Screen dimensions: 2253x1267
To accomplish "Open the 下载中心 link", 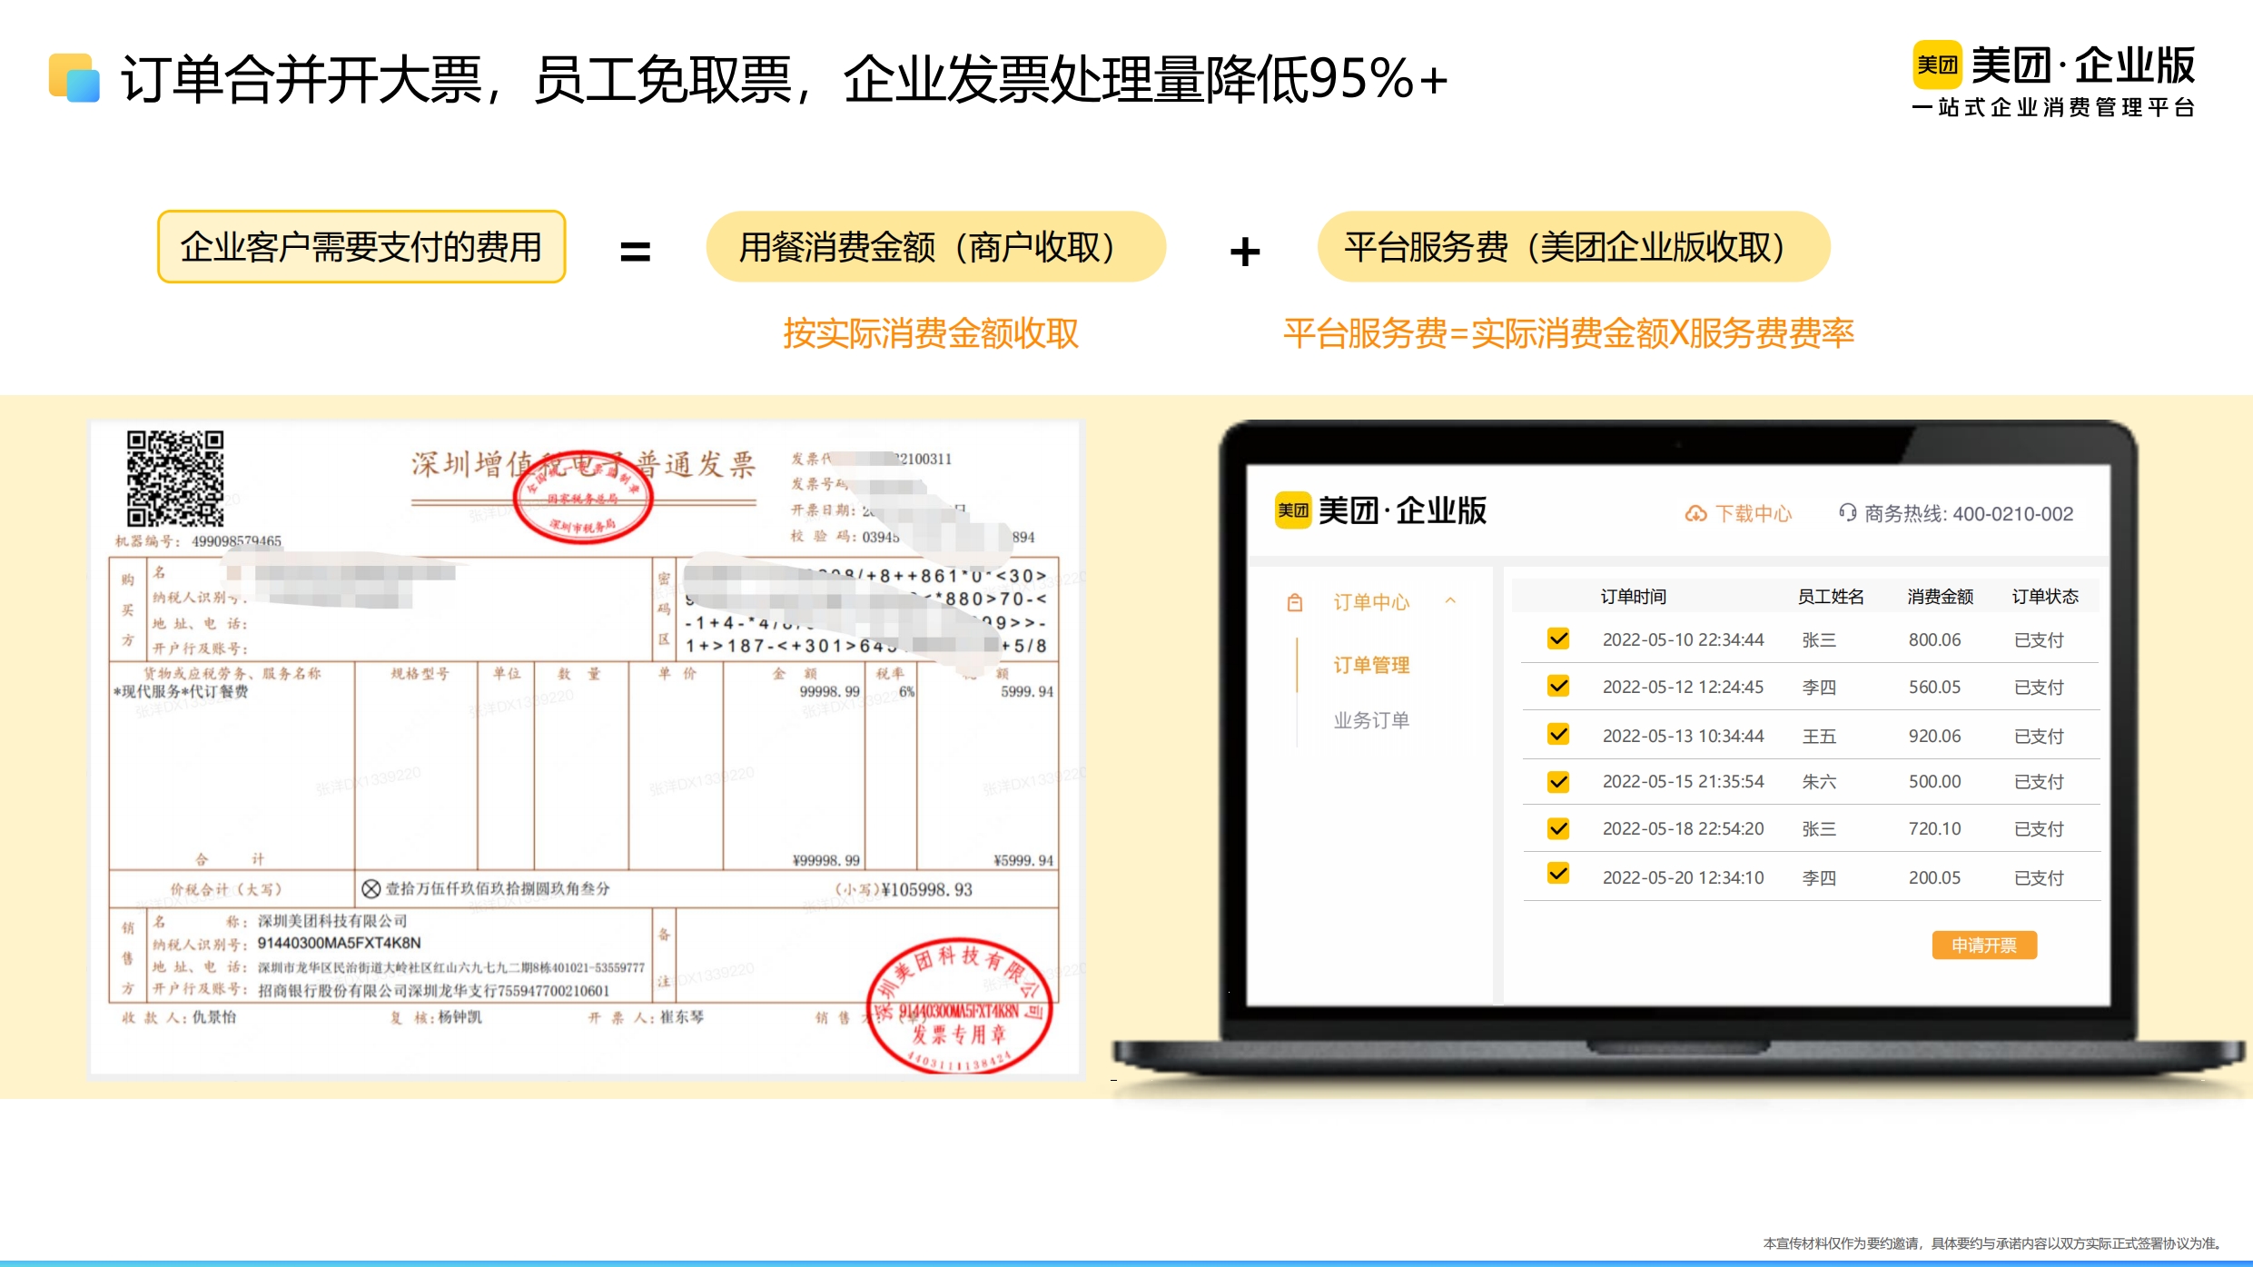I will coord(1754,514).
